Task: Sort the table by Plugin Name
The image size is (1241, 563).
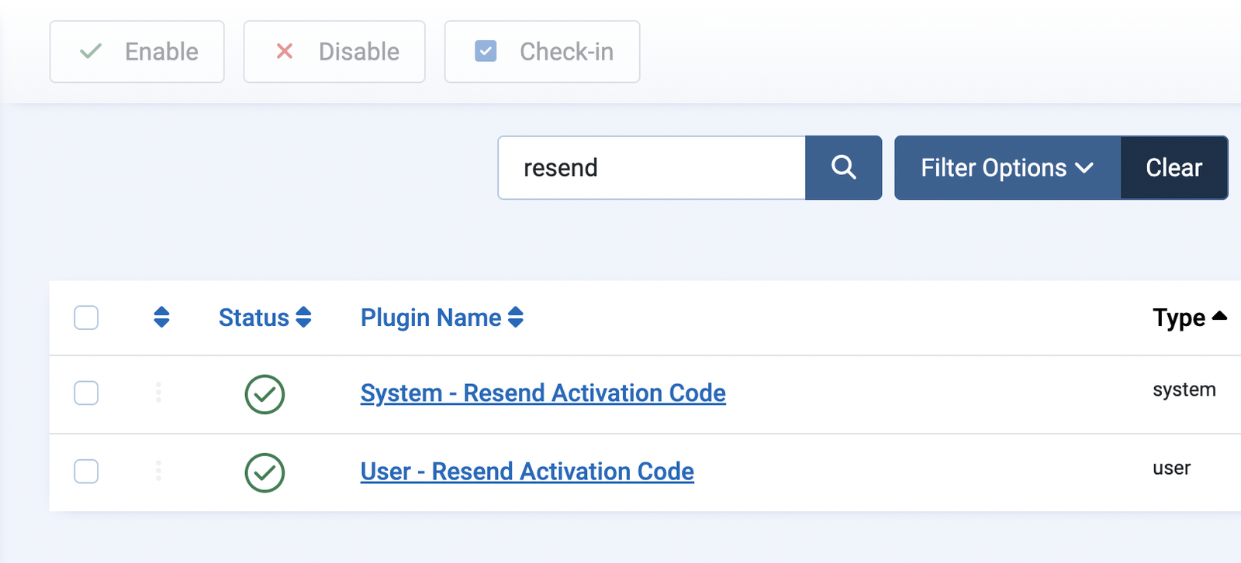Action: (x=442, y=318)
